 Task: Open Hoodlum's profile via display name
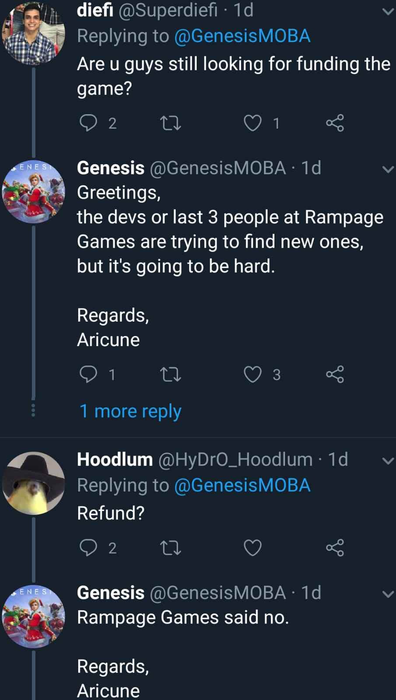pyautogui.click(x=115, y=459)
